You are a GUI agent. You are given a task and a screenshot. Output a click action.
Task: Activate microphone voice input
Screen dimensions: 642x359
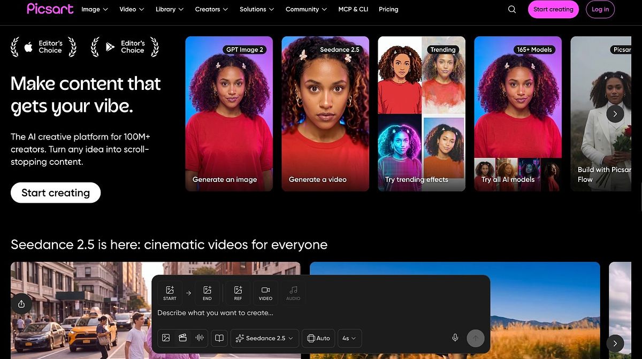coord(455,338)
